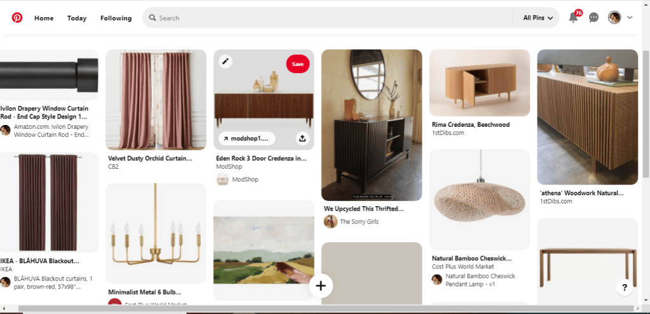650x314 pixels.
Task: Click the pencil edit icon on credenza pin
Action: pyautogui.click(x=226, y=62)
